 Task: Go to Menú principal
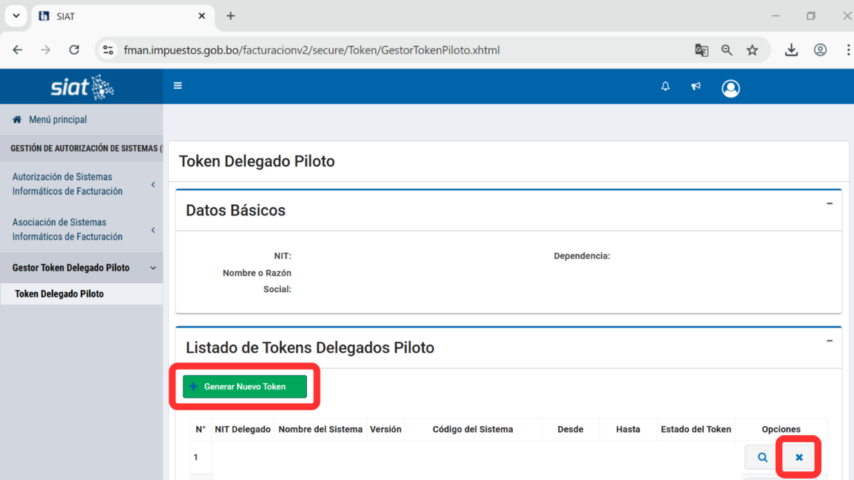coord(58,120)
